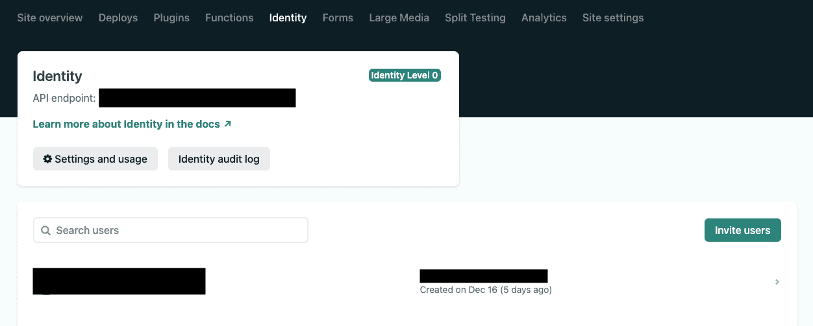The image size is (813, 326).
Task: Switch to the Split Testing tab
Action: 475,17
